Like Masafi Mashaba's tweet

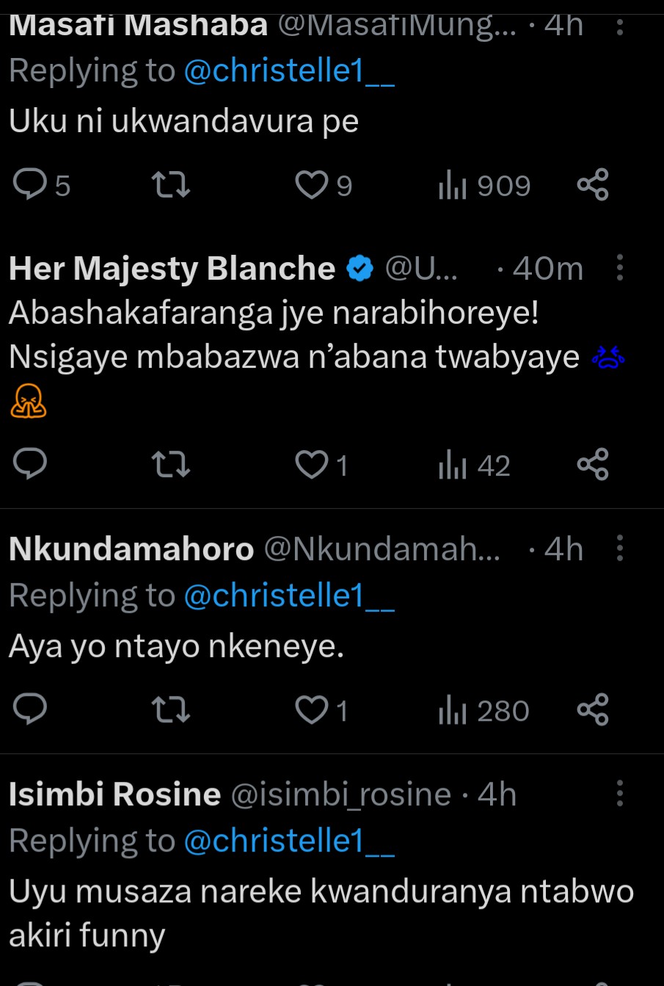pos(312,185)
